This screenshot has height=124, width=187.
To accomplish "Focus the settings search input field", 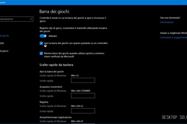I will click(x=17, y=19).
